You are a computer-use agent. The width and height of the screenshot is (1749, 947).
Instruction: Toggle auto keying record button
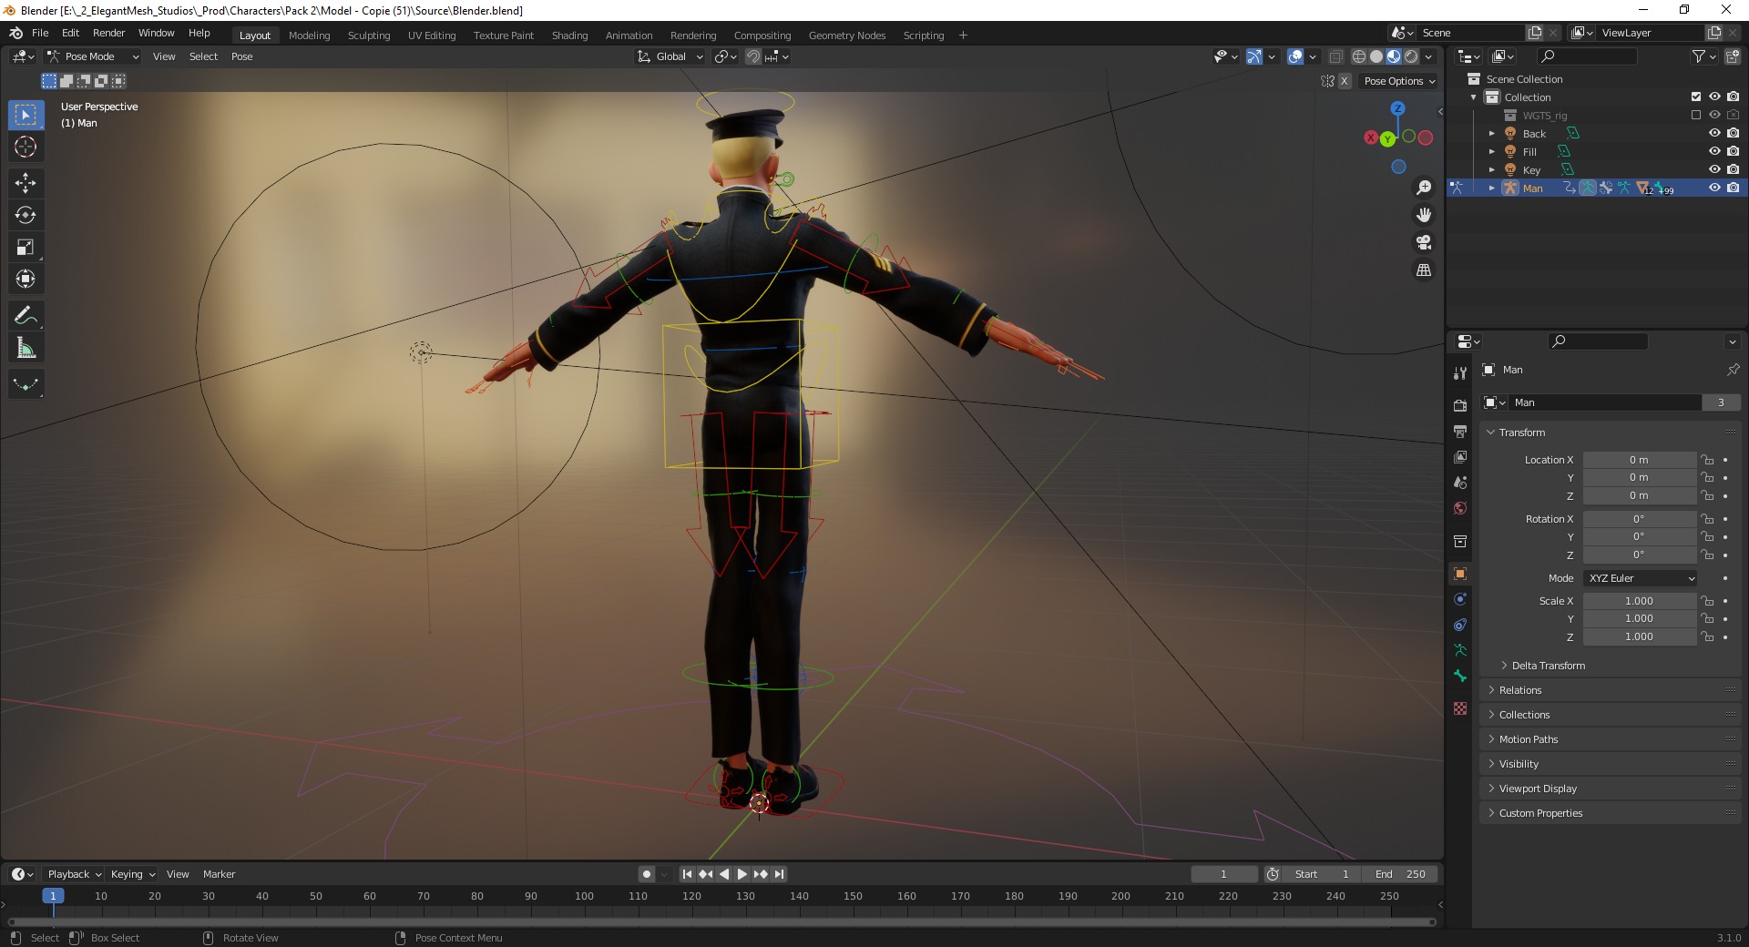[x=647, y=874]
